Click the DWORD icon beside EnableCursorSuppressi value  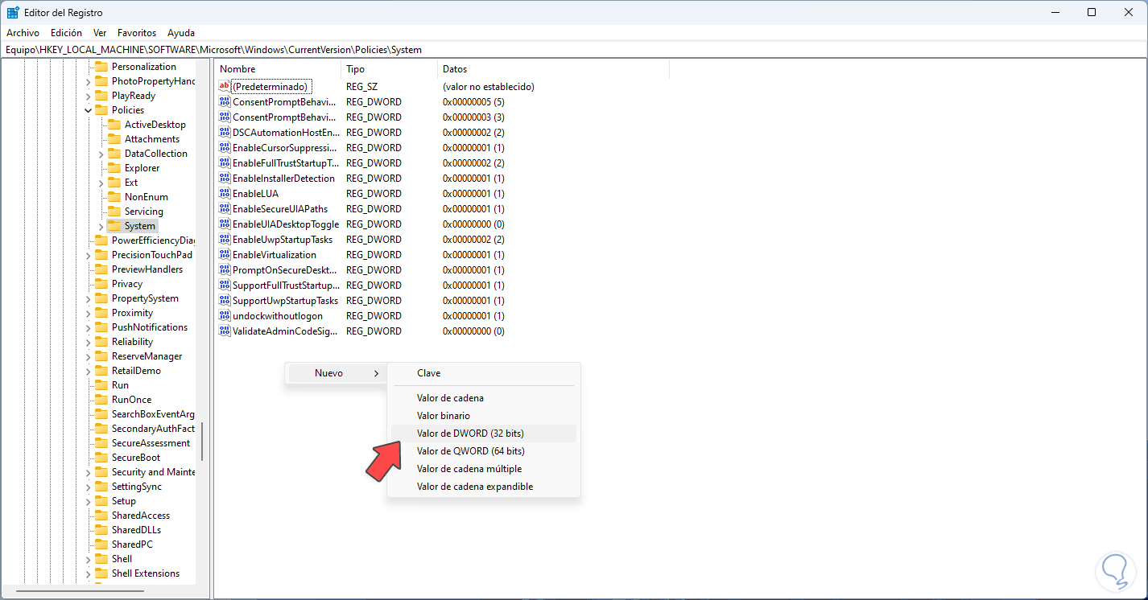pos(225,147)
